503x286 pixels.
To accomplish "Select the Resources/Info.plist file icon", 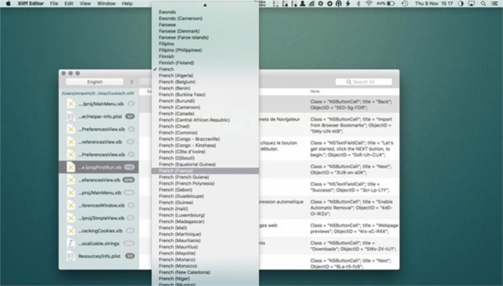I will click(x=71, y=256).
